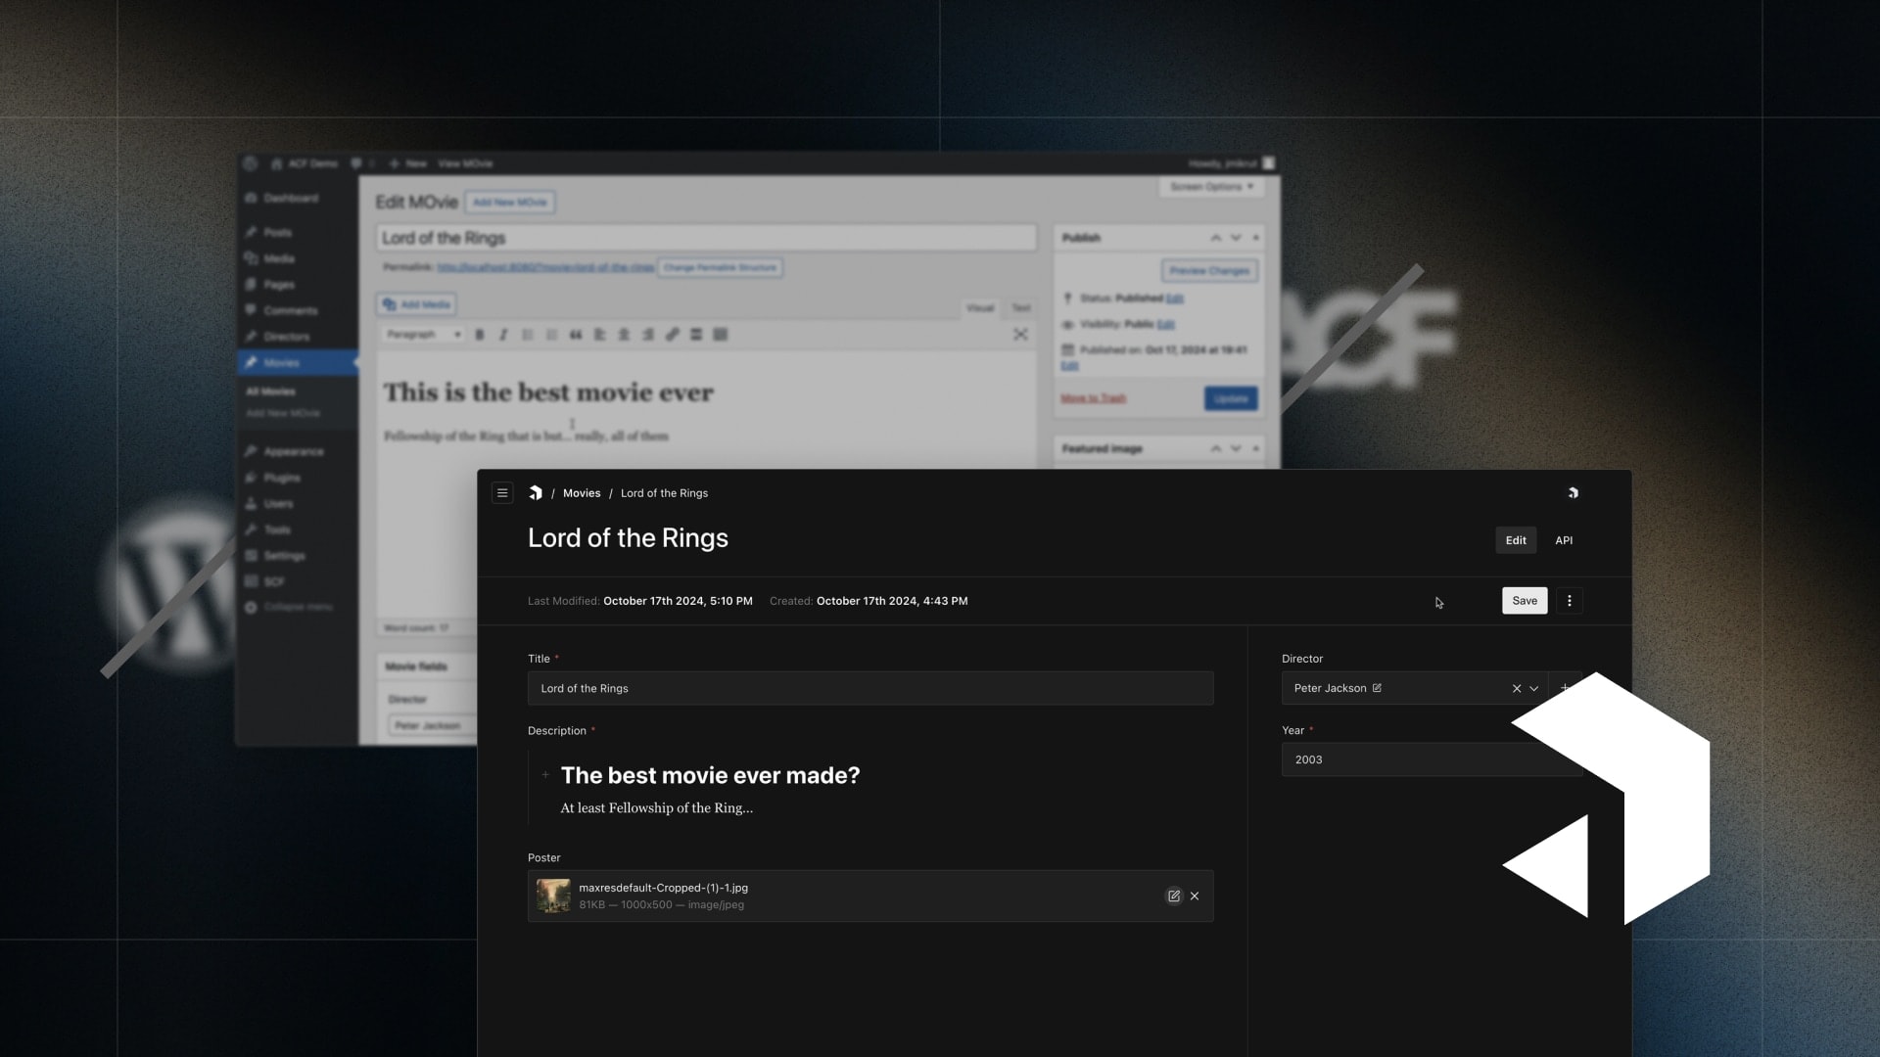Click "At least Fellowship of the Ring..." text
Screen dimensions: 1880x1057
pyautogui.click(x=656, y=808)
